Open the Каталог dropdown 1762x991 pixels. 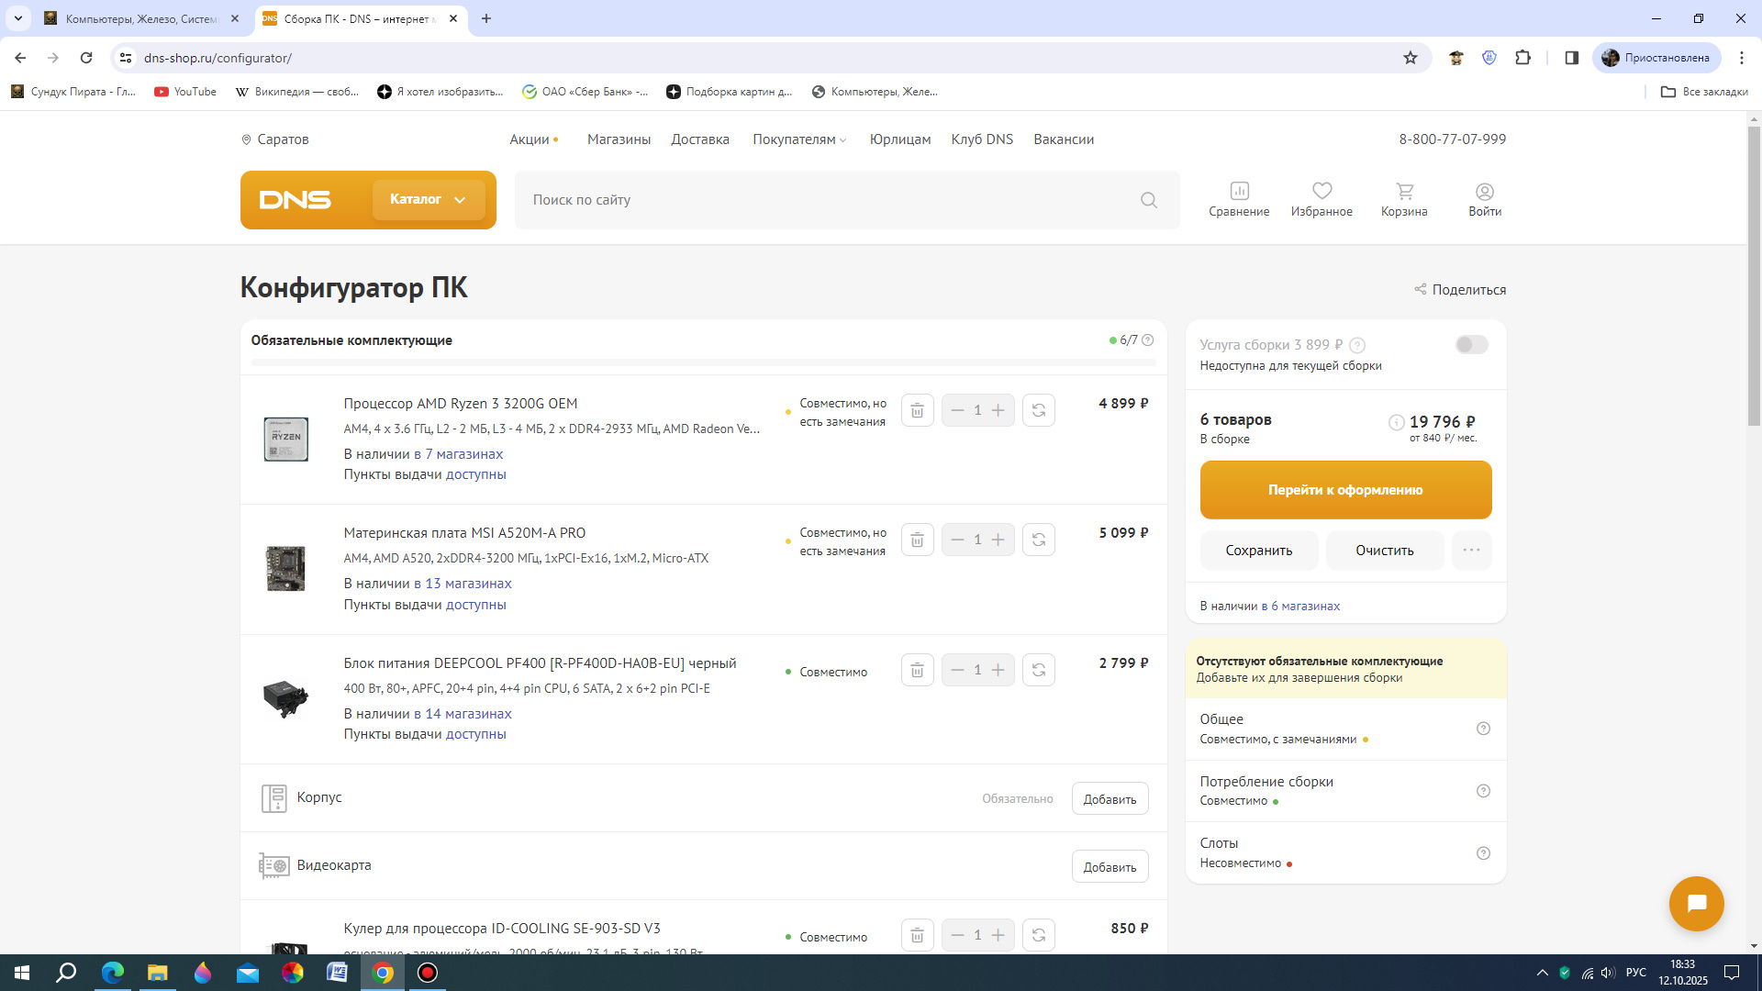coord(429,199)
